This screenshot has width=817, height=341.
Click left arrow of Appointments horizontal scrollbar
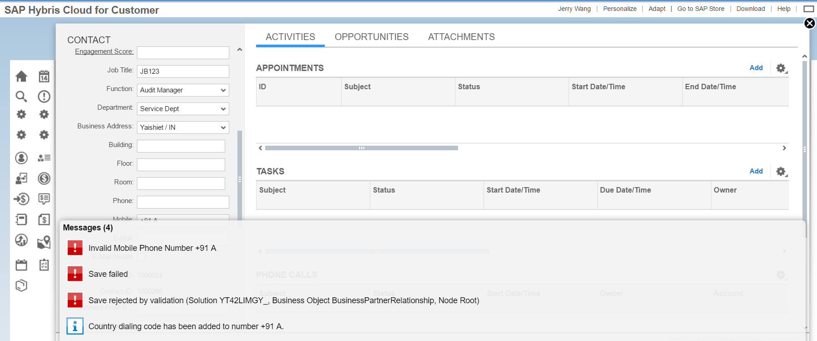tap(260, 148)
